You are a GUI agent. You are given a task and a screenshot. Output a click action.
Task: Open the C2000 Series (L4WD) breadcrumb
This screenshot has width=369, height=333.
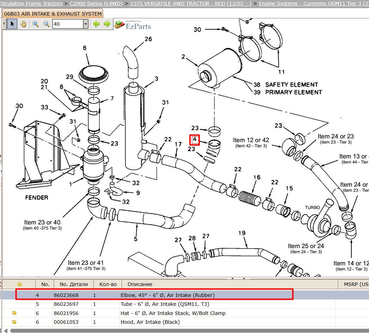tap(96, 4)
